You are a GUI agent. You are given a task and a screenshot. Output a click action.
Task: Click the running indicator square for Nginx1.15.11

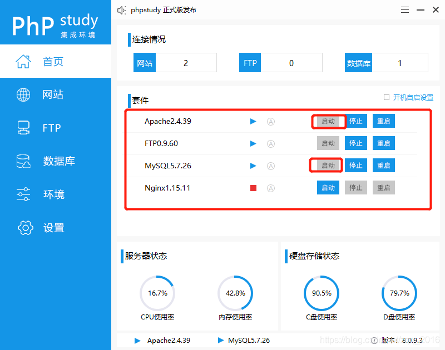253,188
